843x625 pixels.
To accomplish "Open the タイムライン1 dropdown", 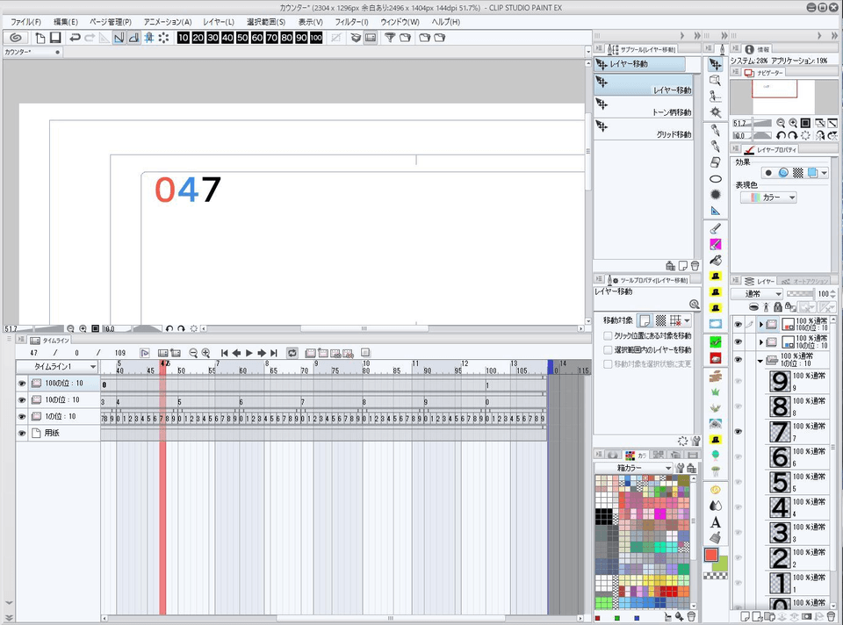I will pyautogui.click(x=93, y=367).
